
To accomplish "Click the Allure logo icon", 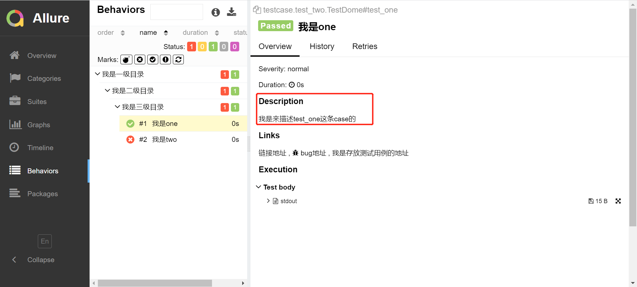I will (x=15, y=18).
